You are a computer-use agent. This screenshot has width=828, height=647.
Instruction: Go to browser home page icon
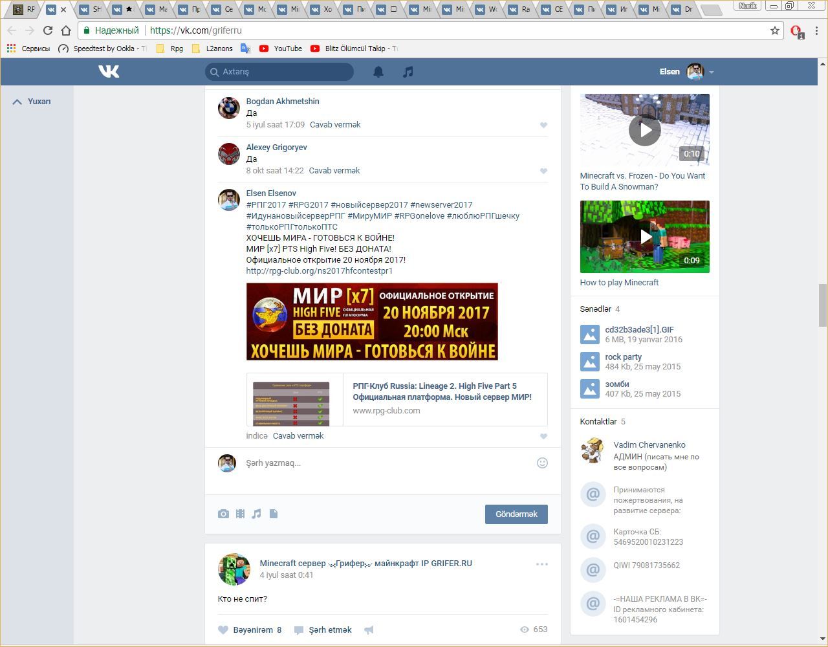65,30
